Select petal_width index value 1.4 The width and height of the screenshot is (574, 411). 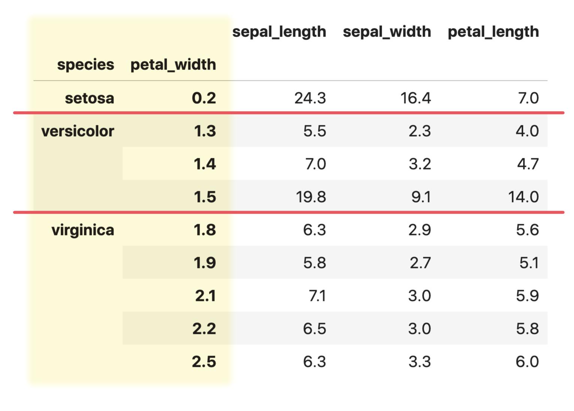(205, 164)
